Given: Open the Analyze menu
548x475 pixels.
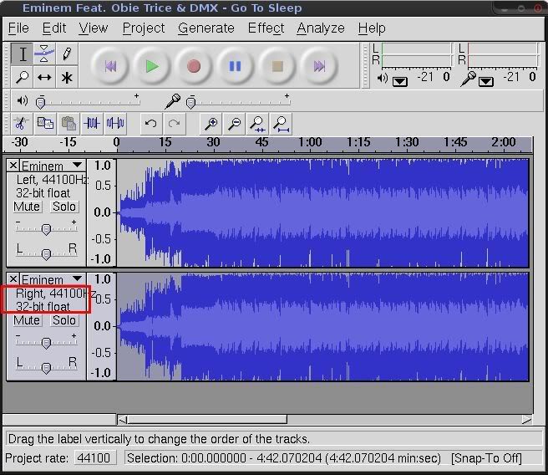Looking at the screenshot, I should coord(321,28).
